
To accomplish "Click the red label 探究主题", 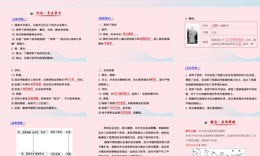I will 191,131.
